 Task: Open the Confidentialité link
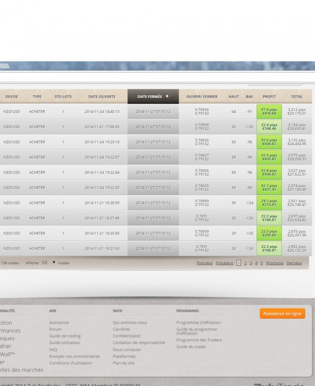pyautogui.click(x=126, y=336)
